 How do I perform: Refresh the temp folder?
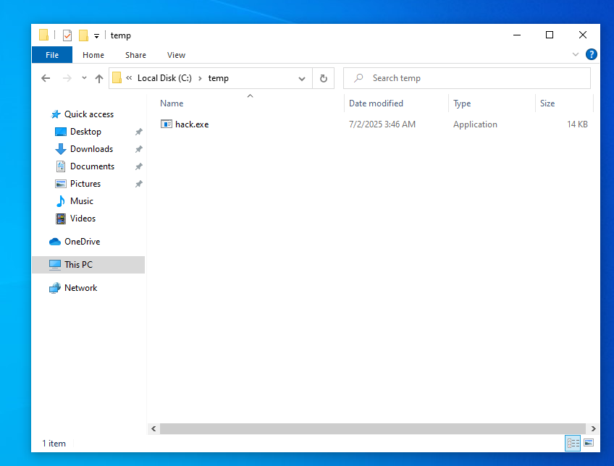click(324, 78)
